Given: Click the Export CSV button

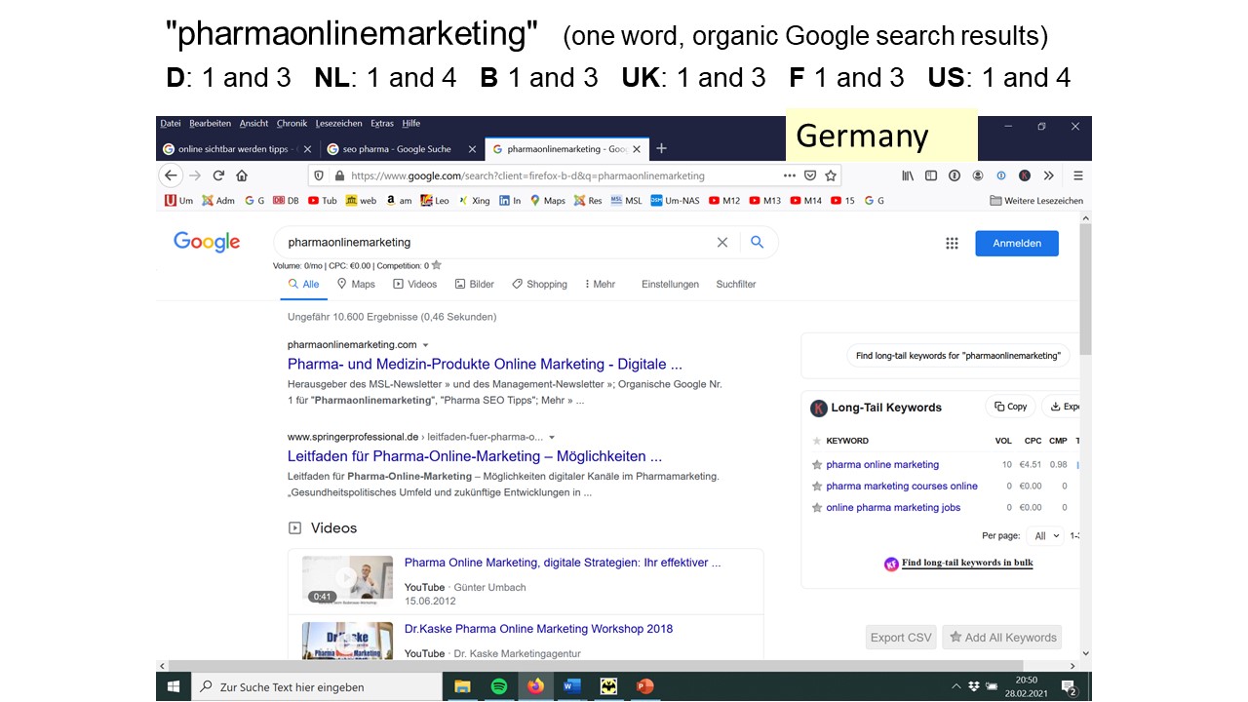Looking at the screenshot, I should (901, 638).
